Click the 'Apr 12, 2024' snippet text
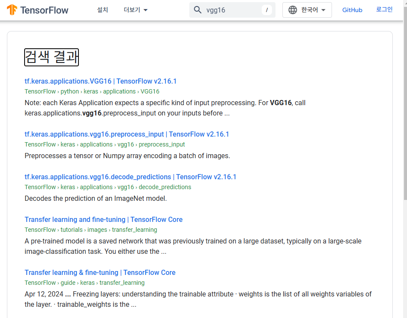Screen dimensions: 407x318 click(198, 299)
